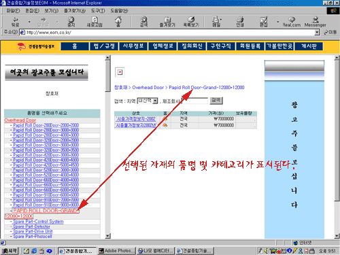The height and width of the screenshot is (255, 340).
Task: Open the 즐겨찾기 menu in menu bar
Action: (x=75, y=11)
